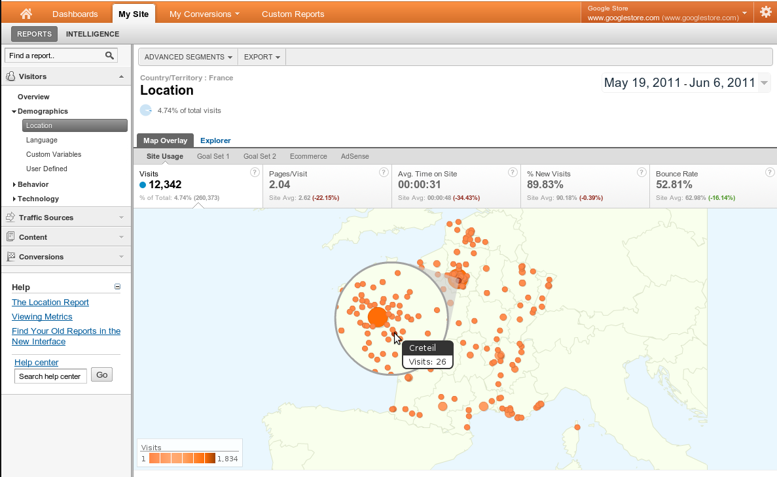Screen dimensions: 777x477
Task: Click the Avg. Time on Site help icon
Action: [x=513, y=173]
